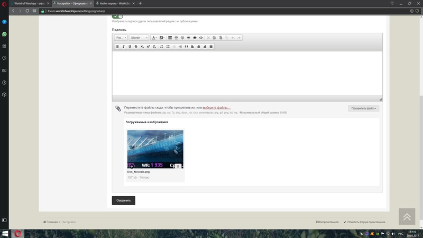423x238 pixels.
Task: Insert an emoticon via the smiley icon
Action: click(182, 38)
